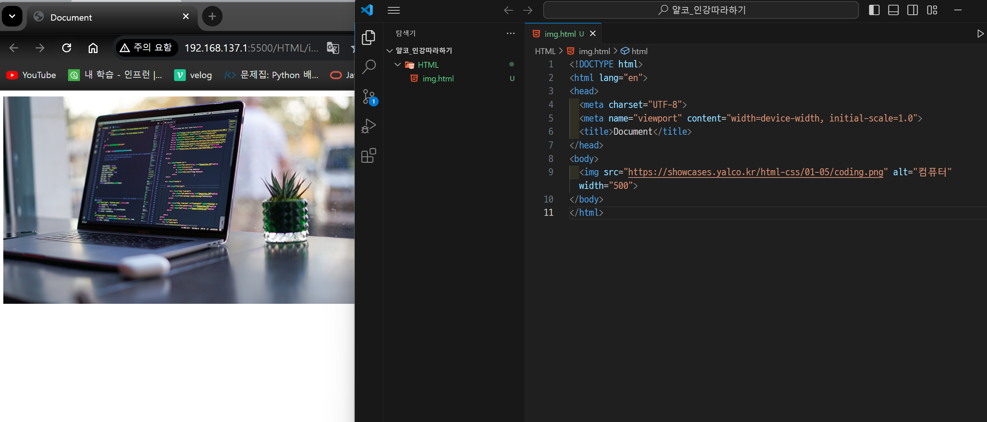Click the back navigation button in VS Code
987x422 pixels.
509,9
